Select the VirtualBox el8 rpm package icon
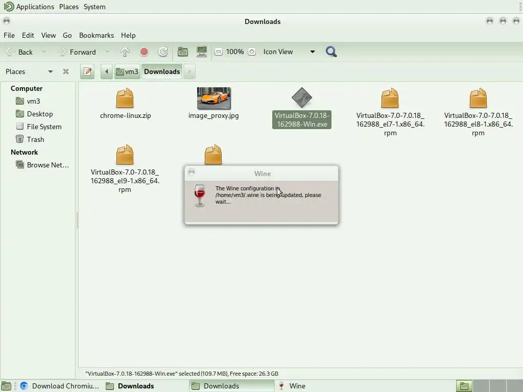The width and height of the screenshot is (523, 392). point(478,98)
